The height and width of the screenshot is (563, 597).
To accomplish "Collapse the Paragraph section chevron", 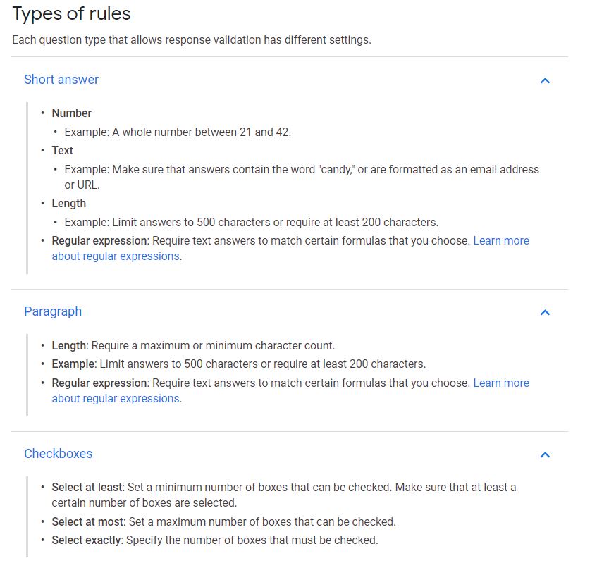I will pyautogui.click(x=544, y=312).
